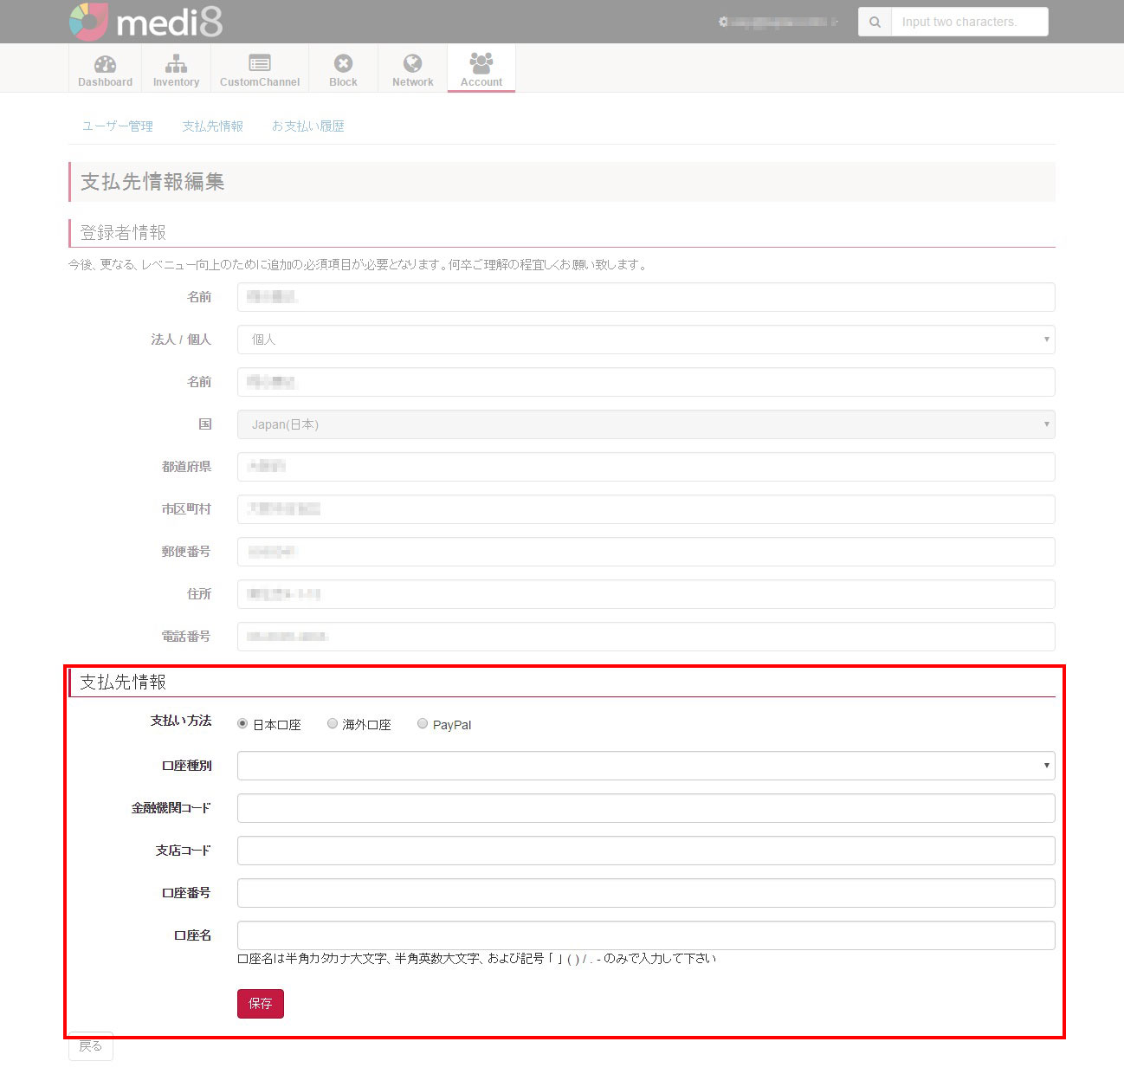Expand the 法人/個人 dropdown showing 個人
1124x1087 pixels.
pyautogui.click(x=645, y=340)
